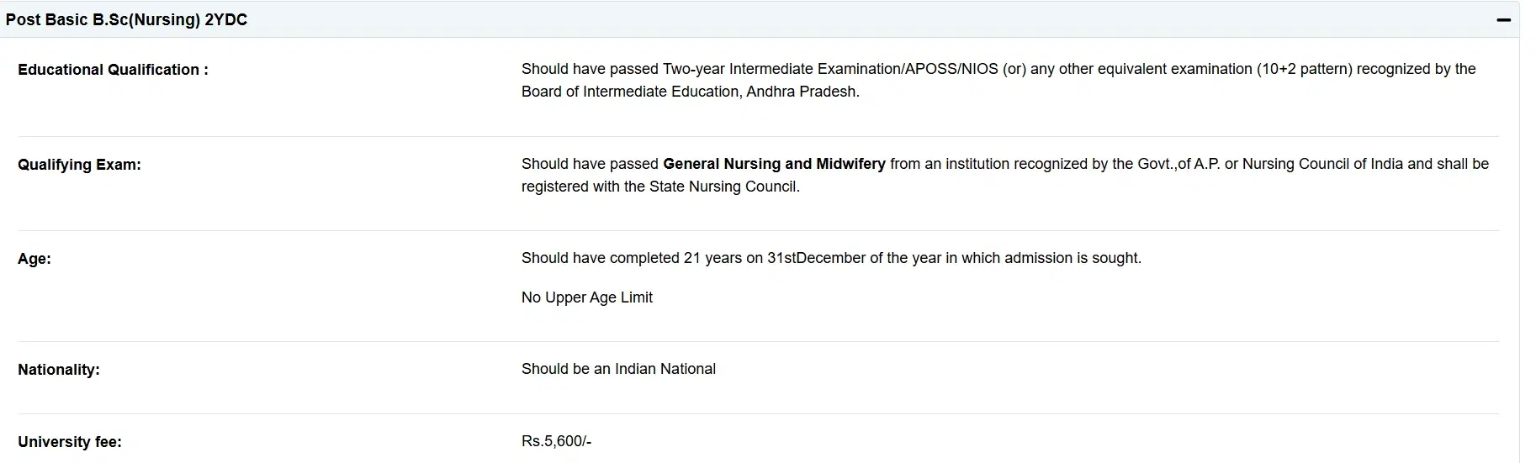The image size is (1536, 463).
Task: Click the completed 21 years age requirement sentence
Action: (831, 258)
